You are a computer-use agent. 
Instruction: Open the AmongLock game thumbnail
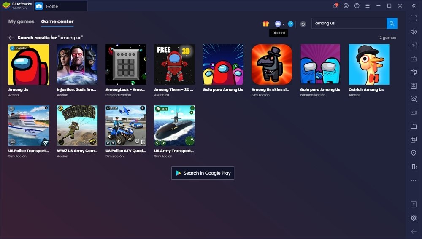(x=126, y=64)
